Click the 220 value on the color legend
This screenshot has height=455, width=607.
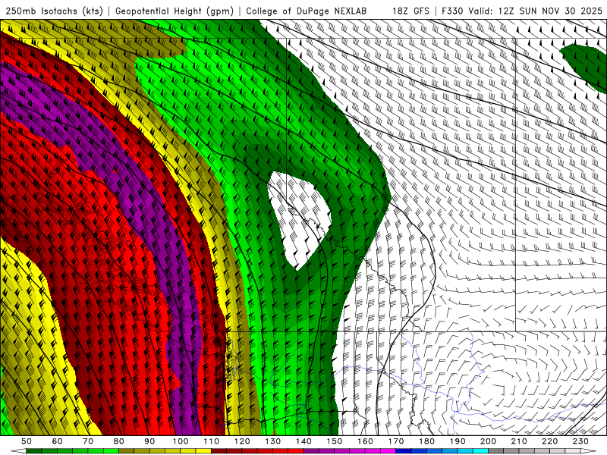[x=549, y=441]
